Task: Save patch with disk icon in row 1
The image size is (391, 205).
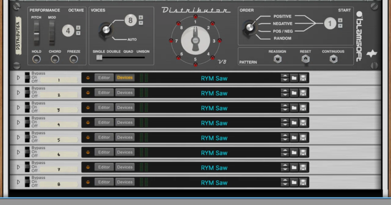Action: 303,78
